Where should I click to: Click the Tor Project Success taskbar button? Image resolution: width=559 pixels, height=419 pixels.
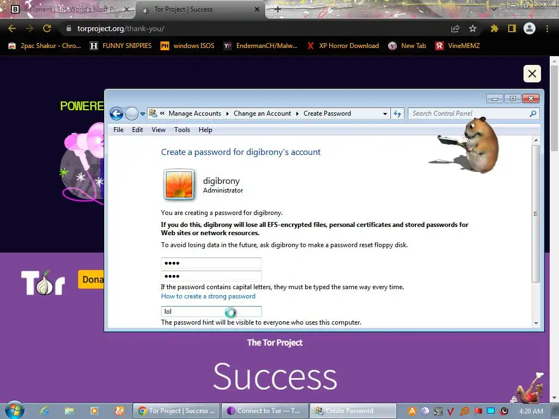176,411
